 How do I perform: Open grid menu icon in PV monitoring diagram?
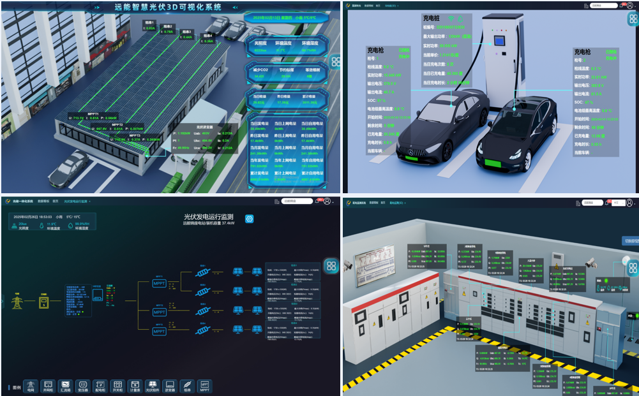[331, 266]
